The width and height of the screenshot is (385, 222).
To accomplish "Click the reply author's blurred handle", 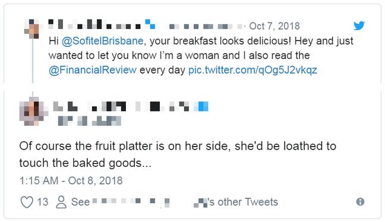I will tap(89, 121).
